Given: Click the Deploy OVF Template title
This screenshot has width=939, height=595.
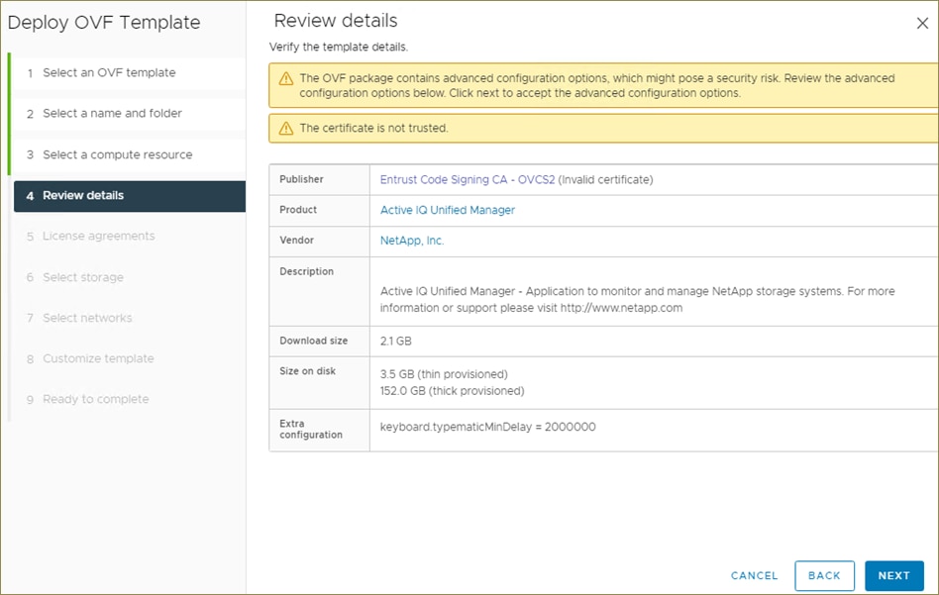Looking at the screenshot, I should click(x=104, y=23).
